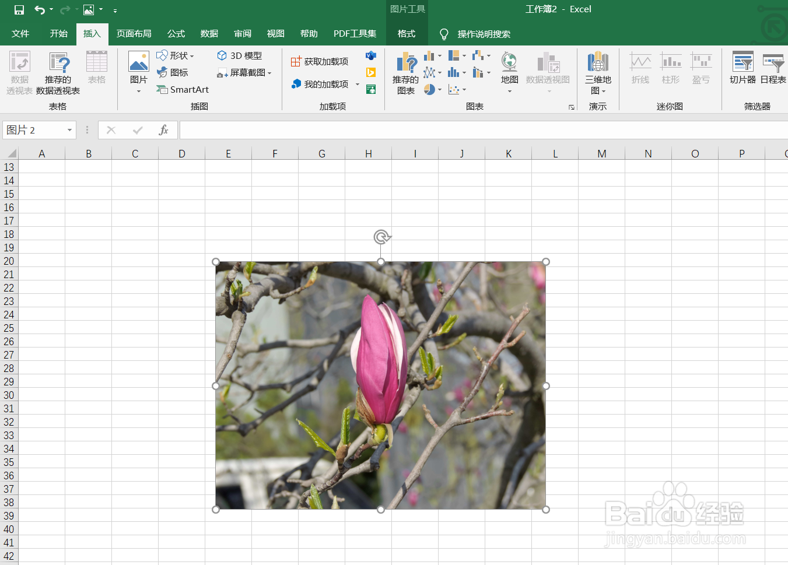Screen dimensions: 788x565
Task: Open the Maps chart button
Action: tap(509, 73)
